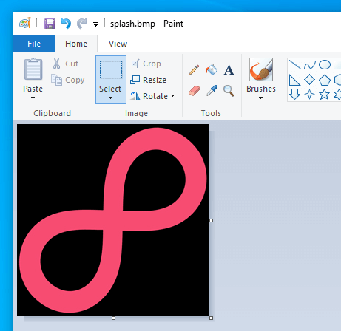The width and height of the screenshot is (341, 331).
Task: Activate the Text tool
Action: point(229,70)
